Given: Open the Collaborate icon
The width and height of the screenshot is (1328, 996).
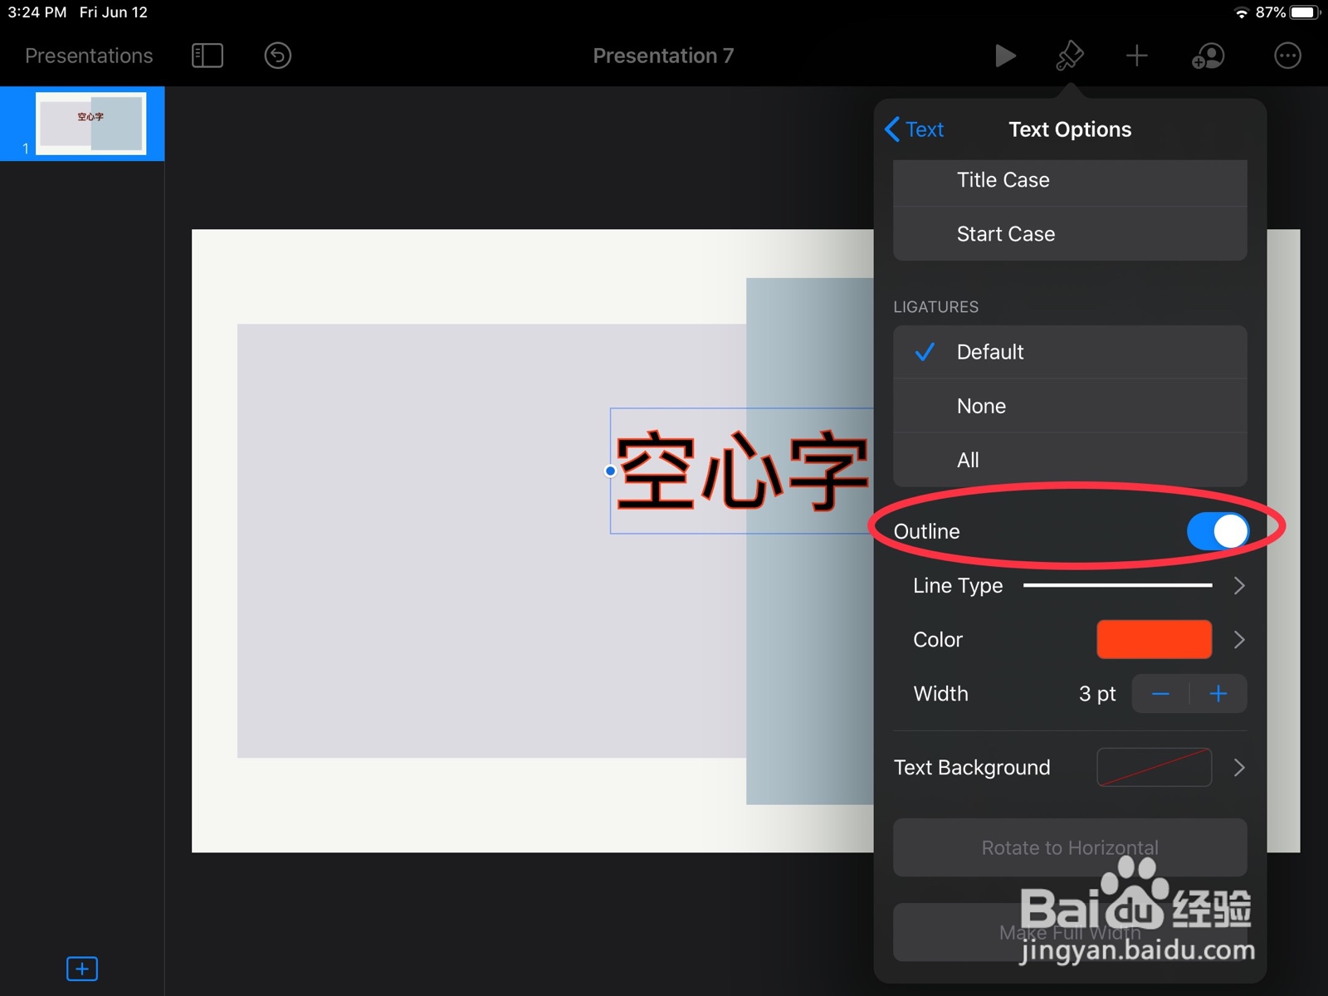Looking at the screenshot, I should [x=1208, y=56].
